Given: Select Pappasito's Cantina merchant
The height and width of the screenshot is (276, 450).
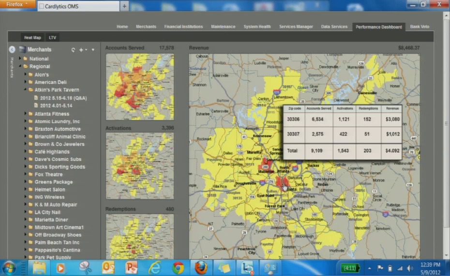Looking at the screenshot, I should 57,250.
